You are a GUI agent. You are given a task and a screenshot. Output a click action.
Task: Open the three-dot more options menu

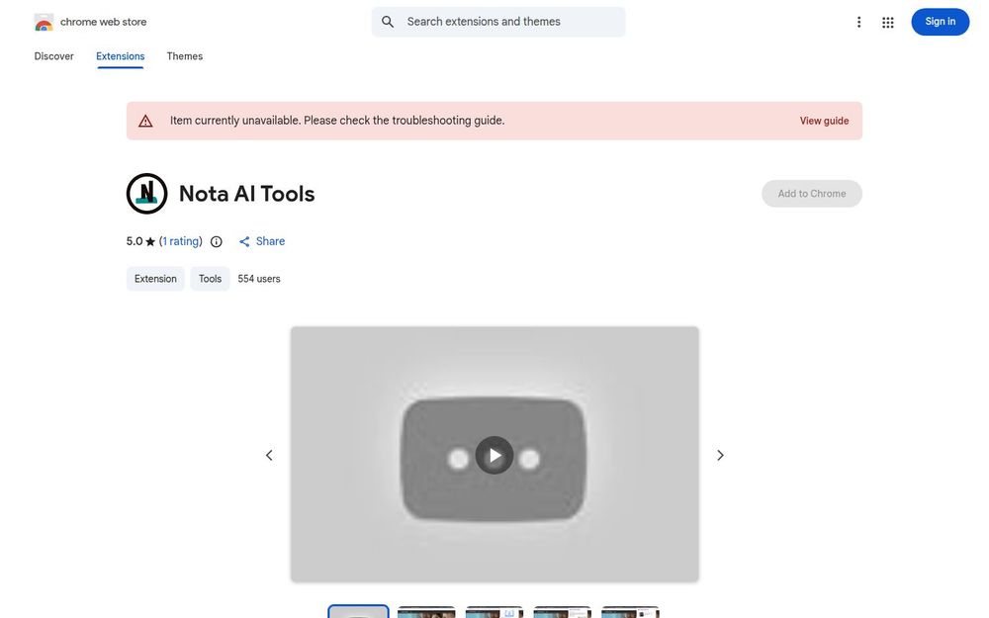tap(858, 22)
